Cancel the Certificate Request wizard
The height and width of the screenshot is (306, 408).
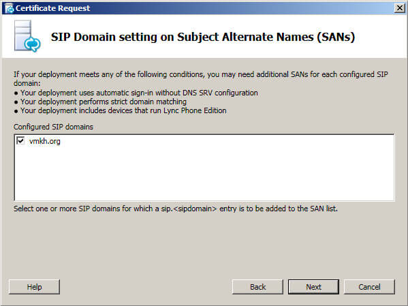coord(369,287)
